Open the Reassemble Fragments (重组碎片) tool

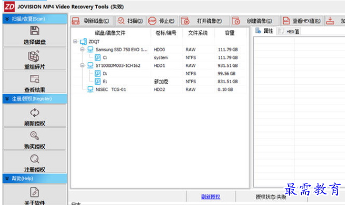point(34,59)
